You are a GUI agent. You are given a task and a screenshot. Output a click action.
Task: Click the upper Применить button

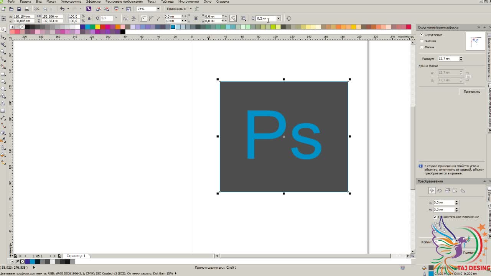[472, 92]
